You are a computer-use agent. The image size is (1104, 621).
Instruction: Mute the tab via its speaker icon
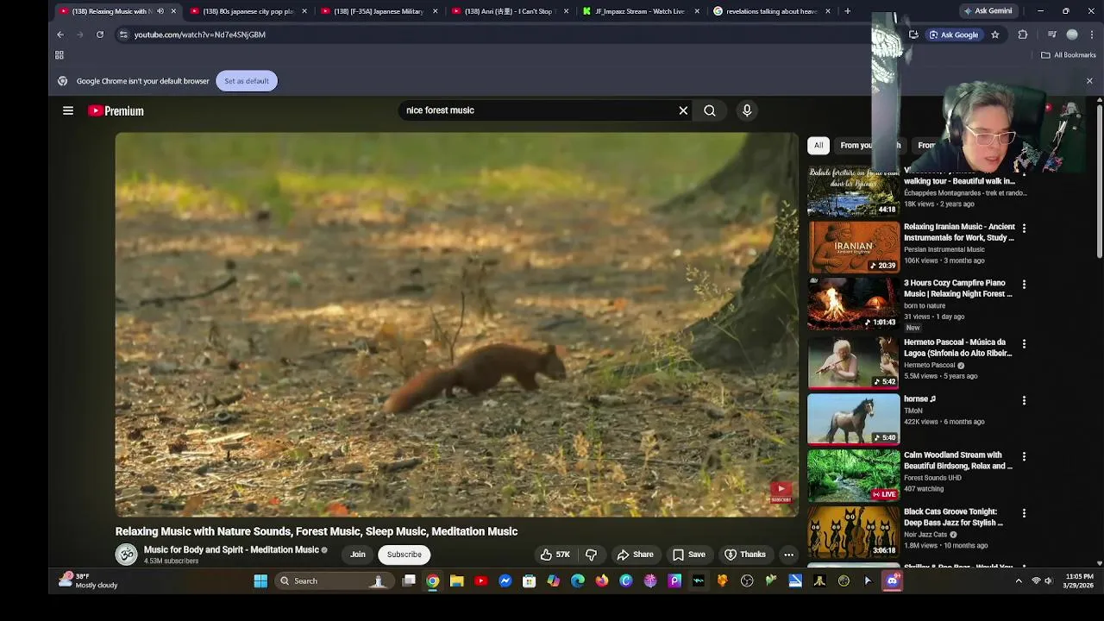pyautogui.click(x=160, y=11)
